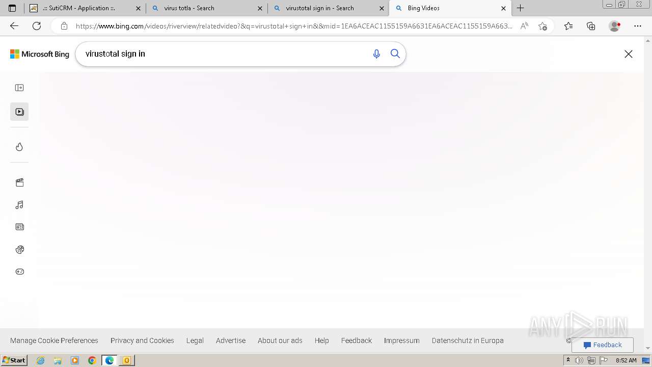The image size is (652, 367).
Task: Open Windows Media Player taskbar icon
Action: (x=75, y=360)
